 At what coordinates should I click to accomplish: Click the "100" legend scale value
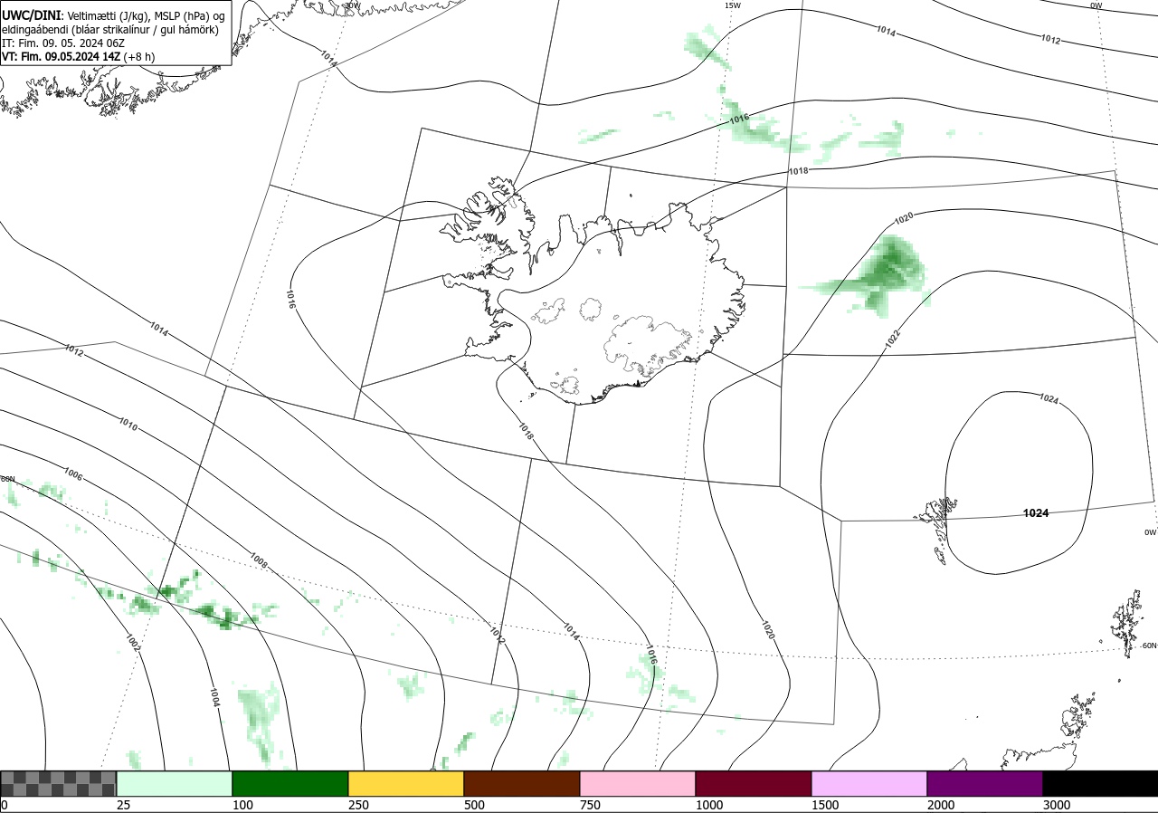[242, 805]
